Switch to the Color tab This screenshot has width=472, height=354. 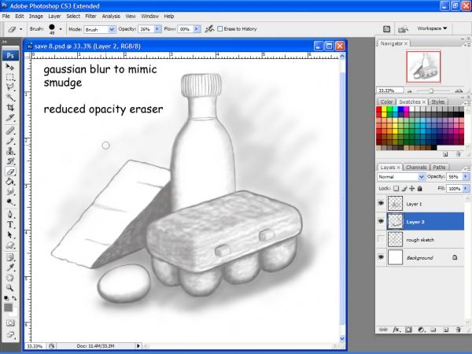point(386,101)
